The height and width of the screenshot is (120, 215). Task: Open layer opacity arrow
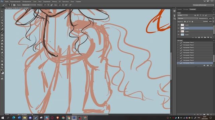click(213, 18)
